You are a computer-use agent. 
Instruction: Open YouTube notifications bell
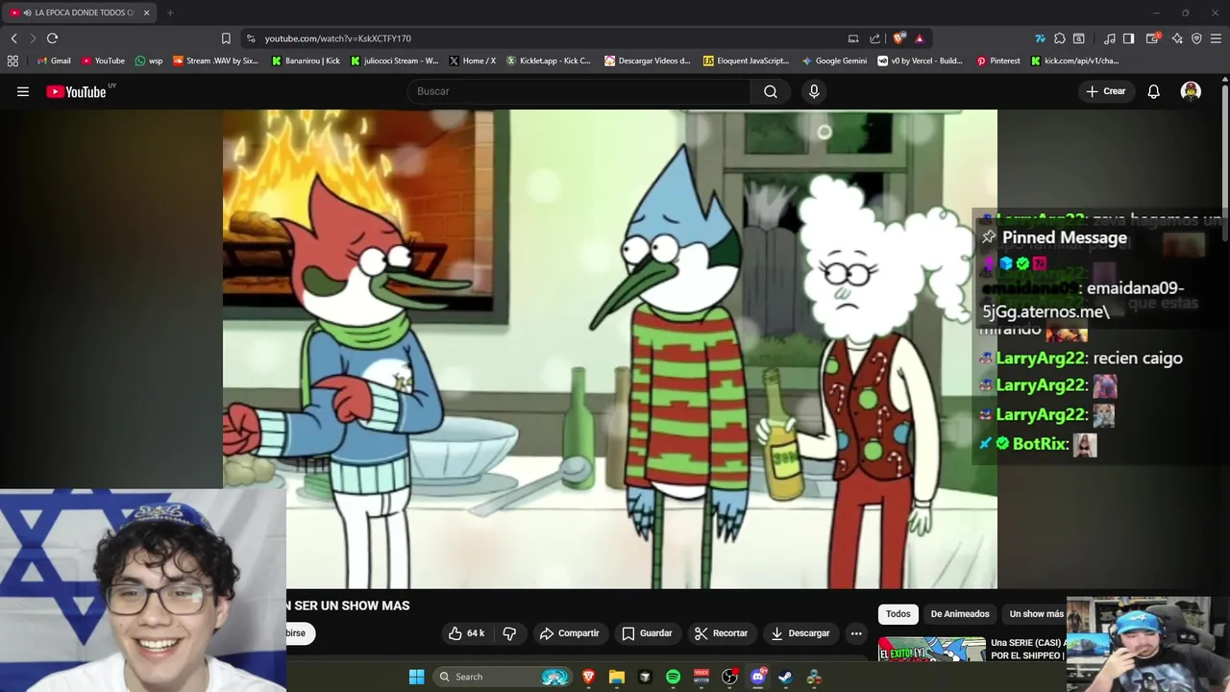[1154, 91]
